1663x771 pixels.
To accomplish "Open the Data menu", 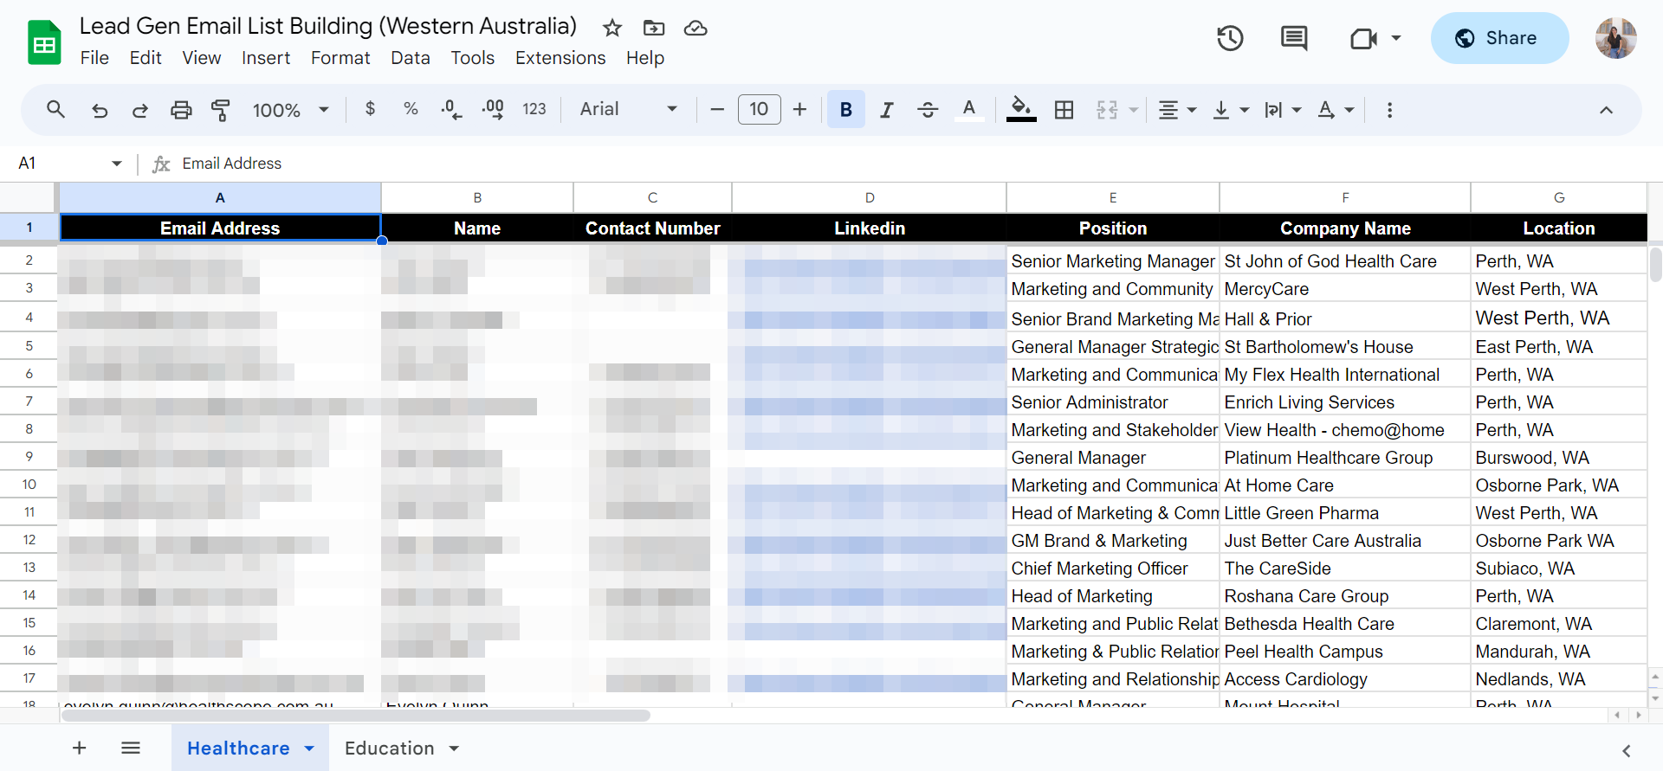I will click(x=411, y=58).
